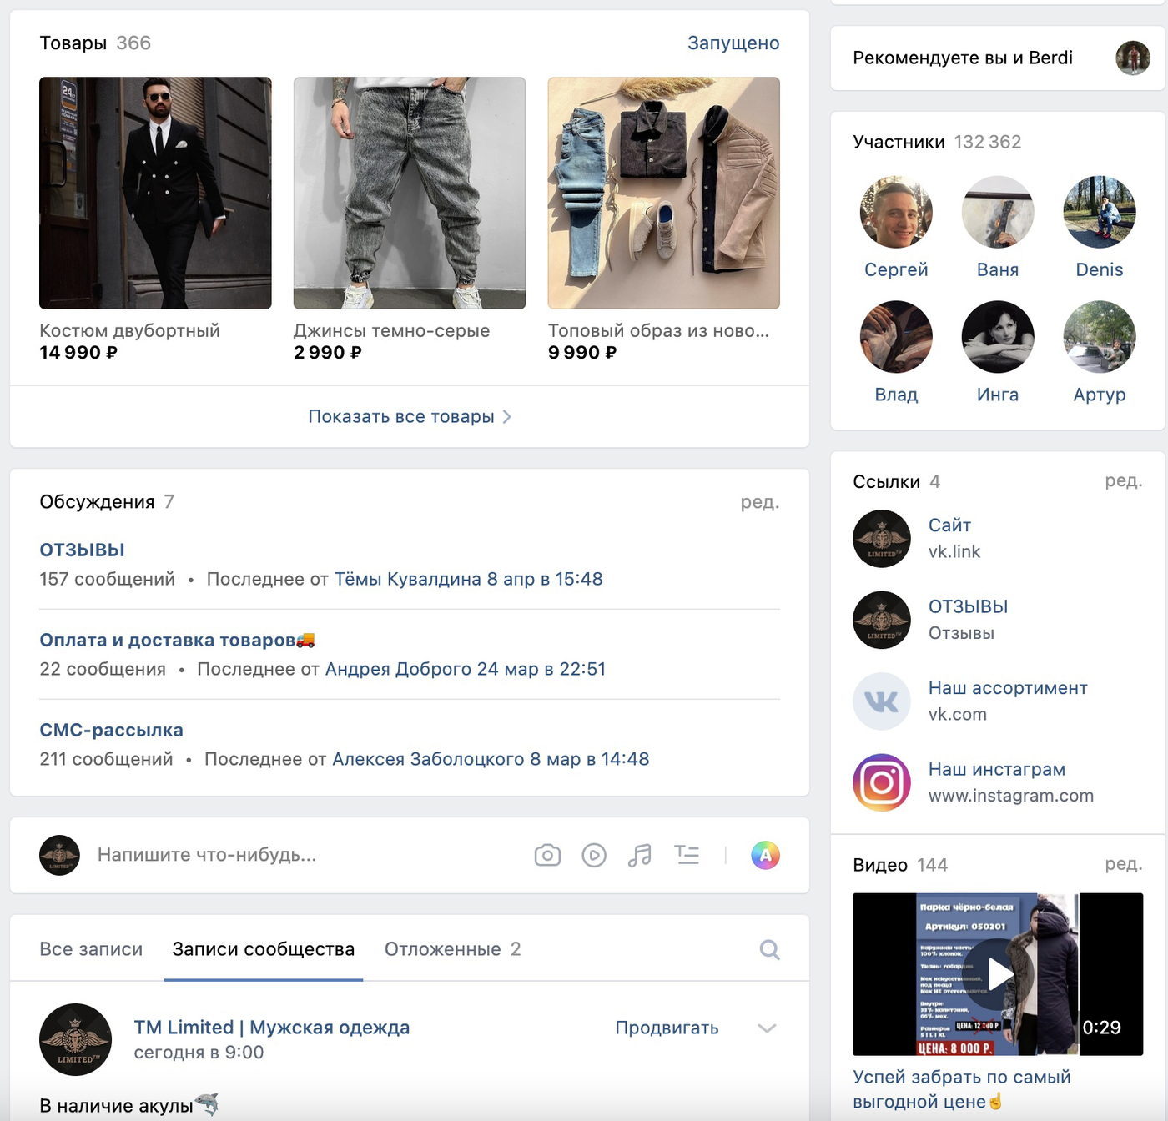Screen dimensions: 1168x1121
Task: Open the Отложенные tab
Action: [x=452, y=949]
